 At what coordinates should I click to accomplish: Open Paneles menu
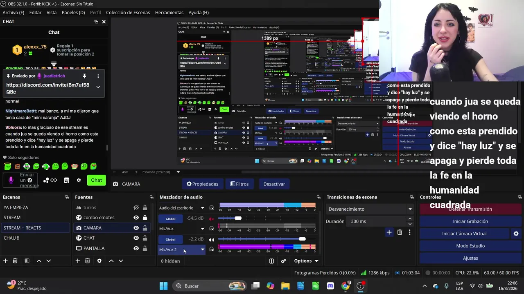[73, 13]
